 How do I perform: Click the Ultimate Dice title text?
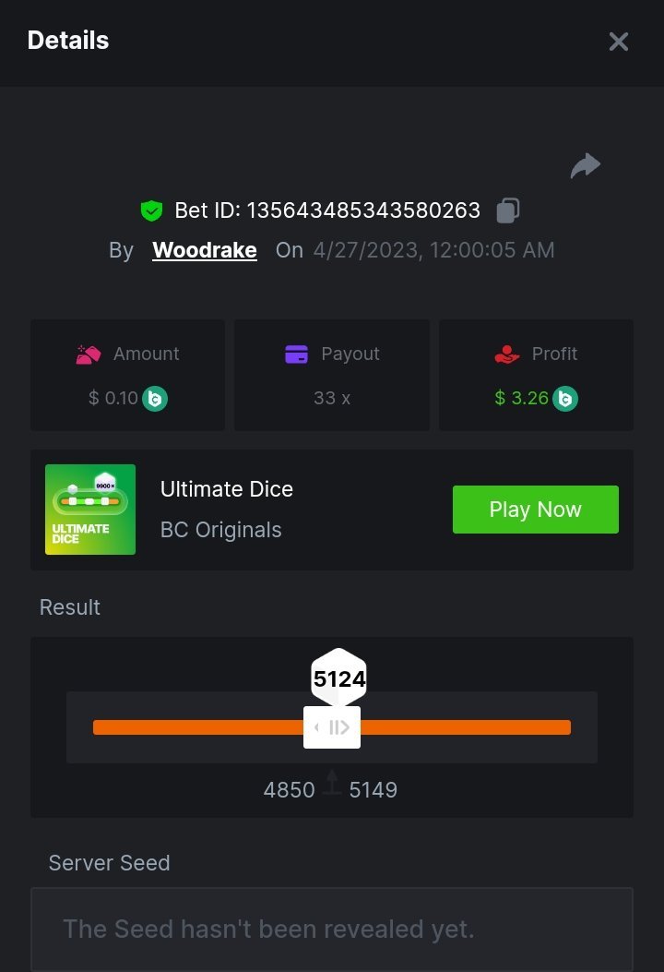tap(227, 489)
